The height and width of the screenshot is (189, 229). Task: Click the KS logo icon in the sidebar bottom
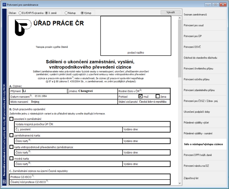point(4,181)
